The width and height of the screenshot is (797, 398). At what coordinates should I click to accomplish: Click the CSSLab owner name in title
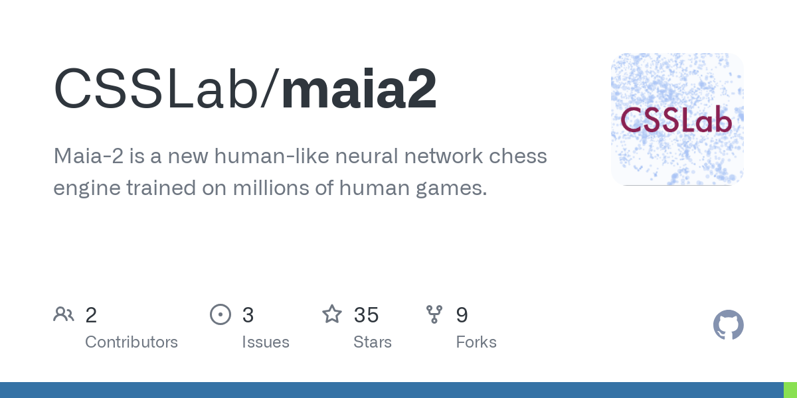point(159,89)
